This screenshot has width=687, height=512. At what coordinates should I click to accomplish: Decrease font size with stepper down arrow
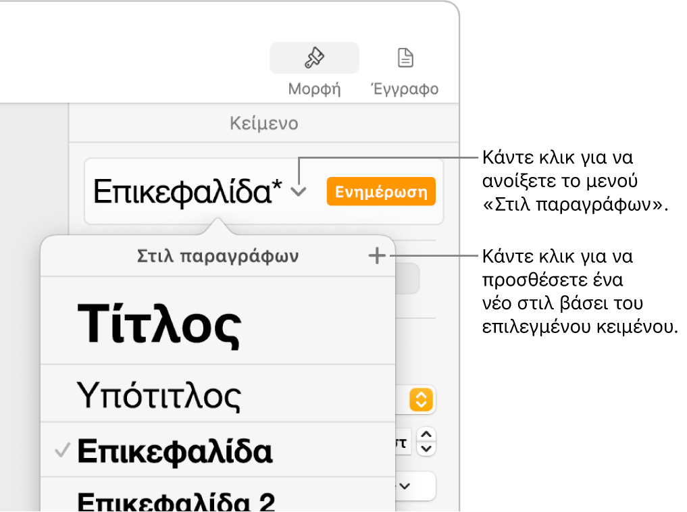[x=427, y=448]
